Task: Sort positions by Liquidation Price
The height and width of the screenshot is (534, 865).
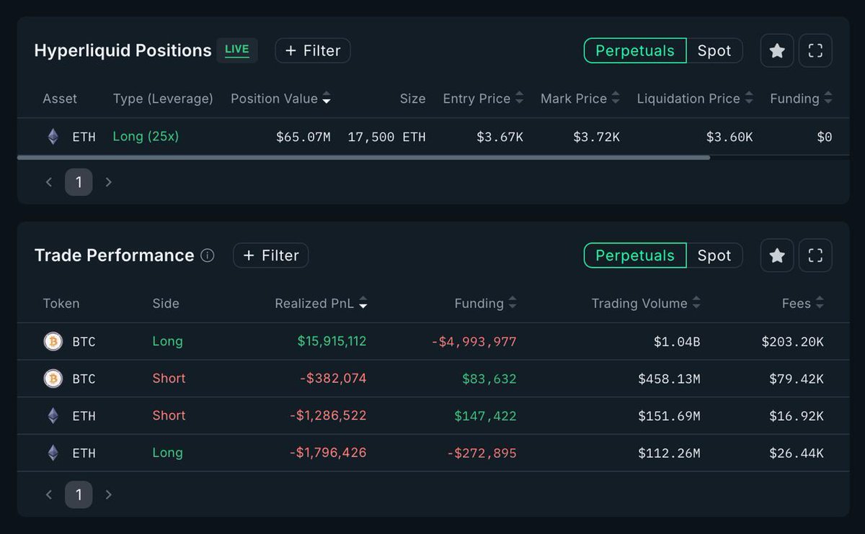Action: (695, 99)
